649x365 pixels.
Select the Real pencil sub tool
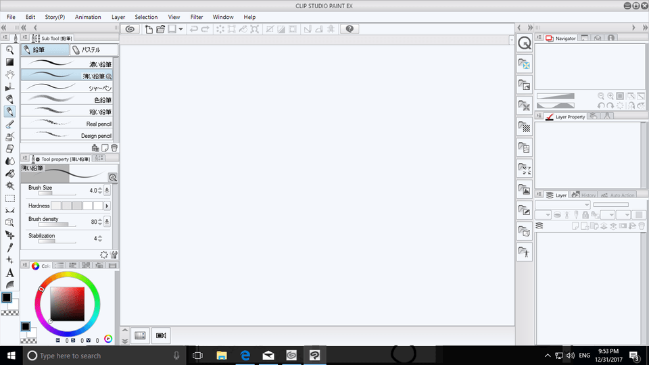[x=67, y=124]
